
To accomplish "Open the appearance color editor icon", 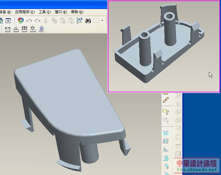I will tap(21, 21).
